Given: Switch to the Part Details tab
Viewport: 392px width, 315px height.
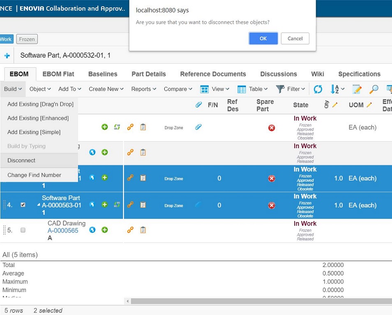Looking at the screenshot, I should (148, 74).
